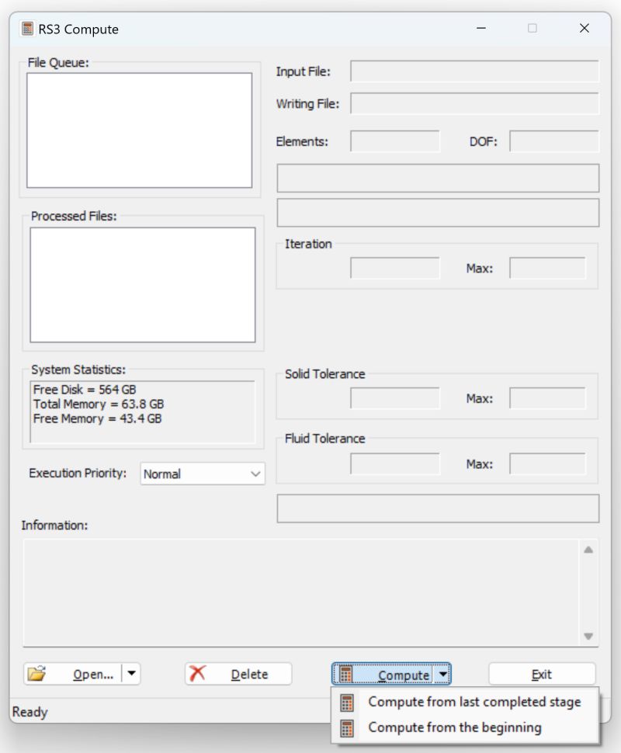Click the Solid Tolerance Max field
Image resolution: width=621 pixels, height=753 pixels.
pyautogui.click(x=547, y=398)
